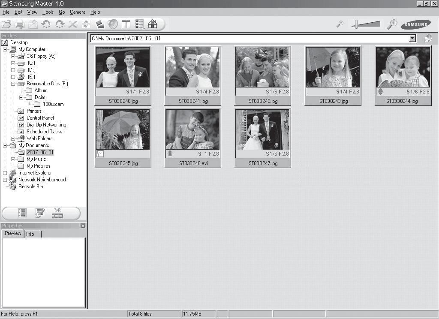
Task: Collapse the My Documents node
Action: click(5, 146)
